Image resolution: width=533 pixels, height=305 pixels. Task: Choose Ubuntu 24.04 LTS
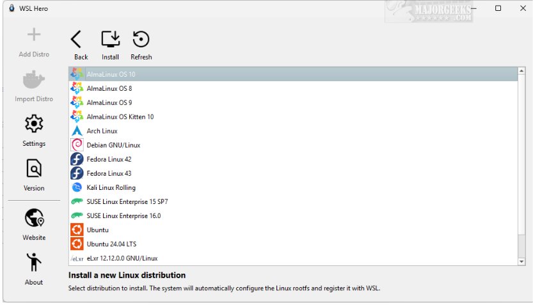(293, 244)
